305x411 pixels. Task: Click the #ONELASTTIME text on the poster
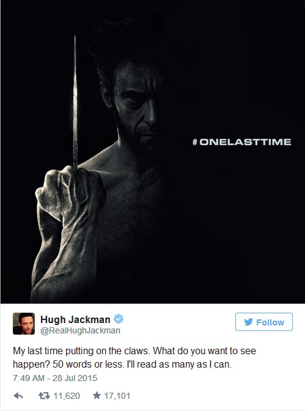242,142
